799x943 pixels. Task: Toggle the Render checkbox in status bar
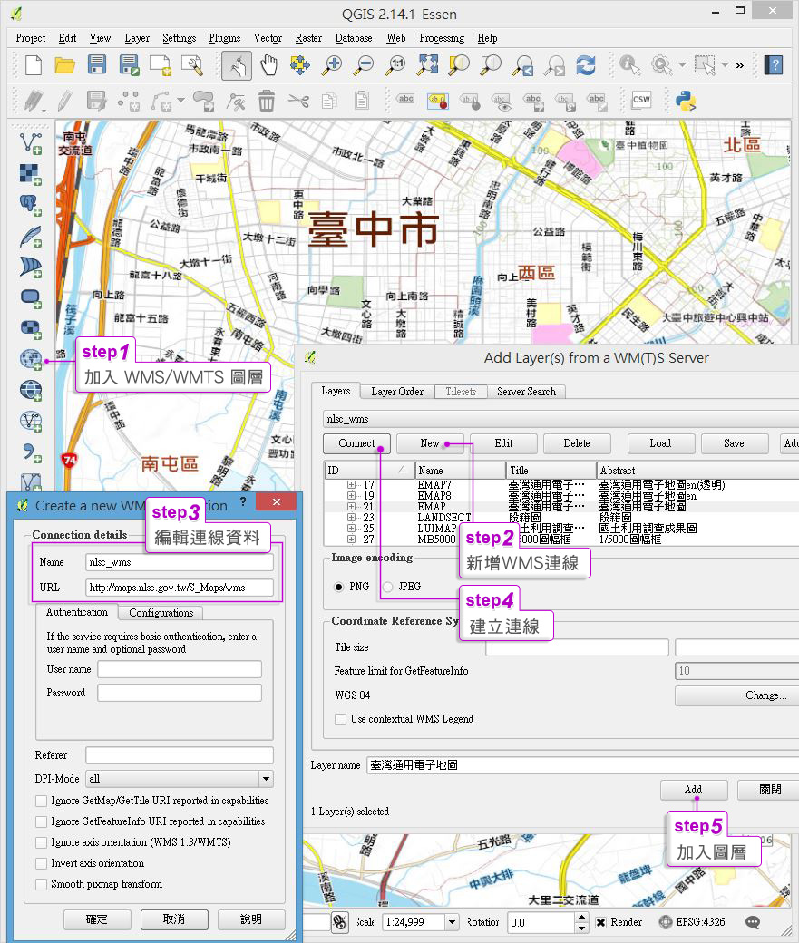600,922
